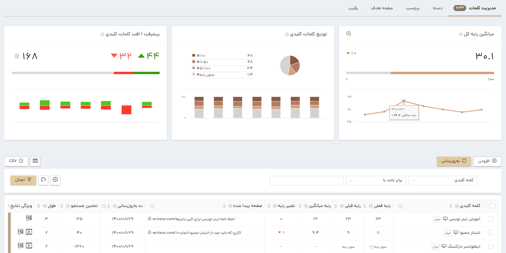Sort by the کلمه کلیدی column
Viewport: 506px width, 253px height.
(x=451, y=206)
